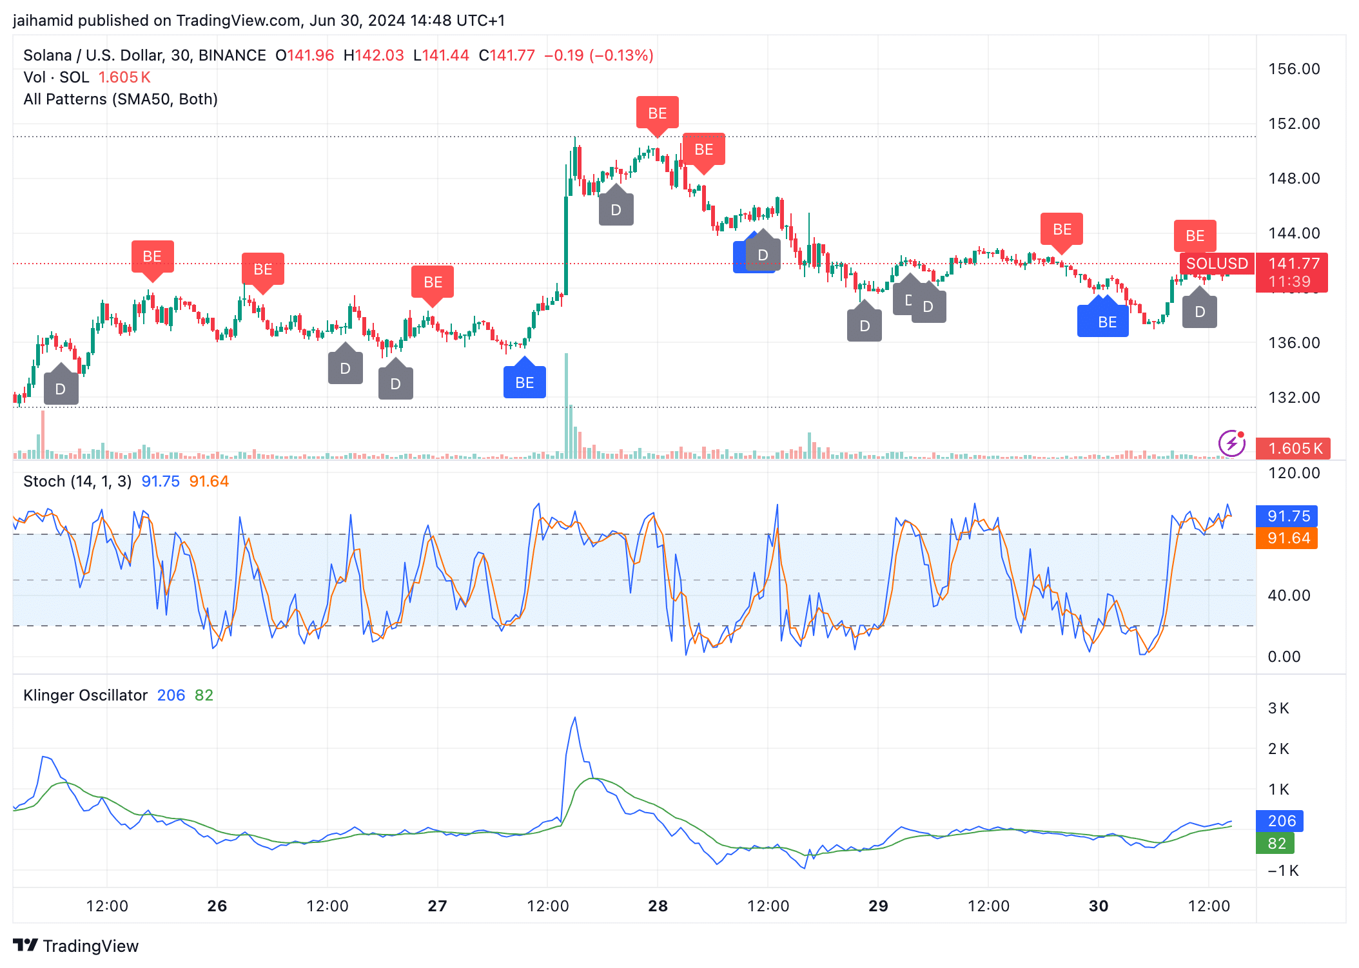Click the 132.00 price axis label
The width and height of the screenshot is (1359, 968).
pos(1294,398)
